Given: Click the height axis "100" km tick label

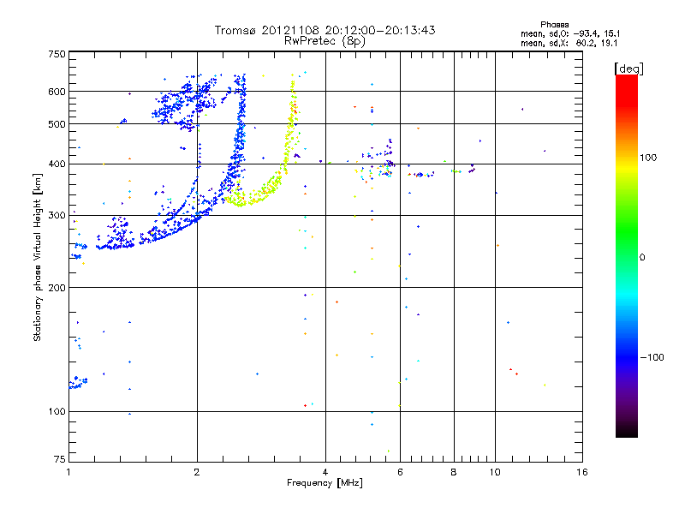Looking at the screenshot, I should click(57, 412).
